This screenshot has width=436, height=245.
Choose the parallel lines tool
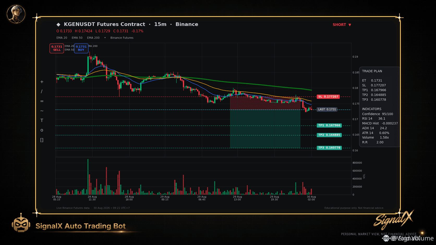click(x=42, y=101)
